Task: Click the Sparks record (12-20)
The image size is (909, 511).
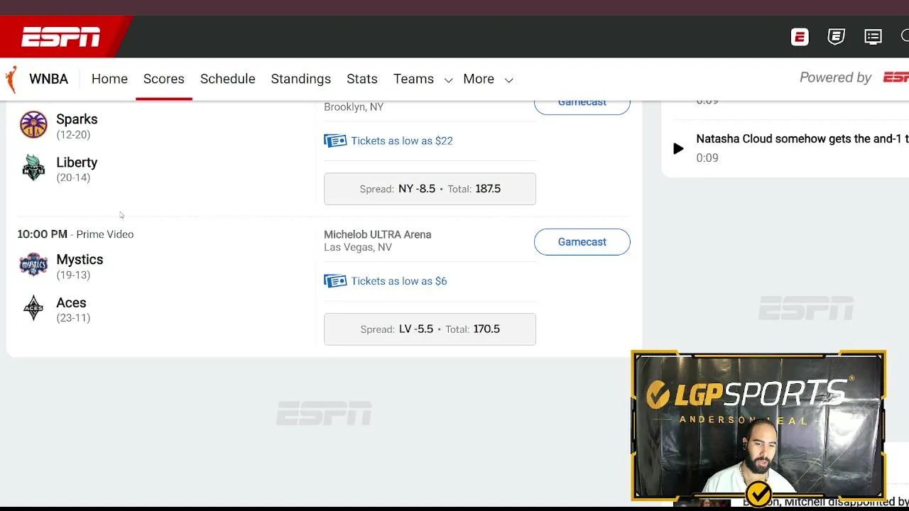Action: [x=73, y=135]
